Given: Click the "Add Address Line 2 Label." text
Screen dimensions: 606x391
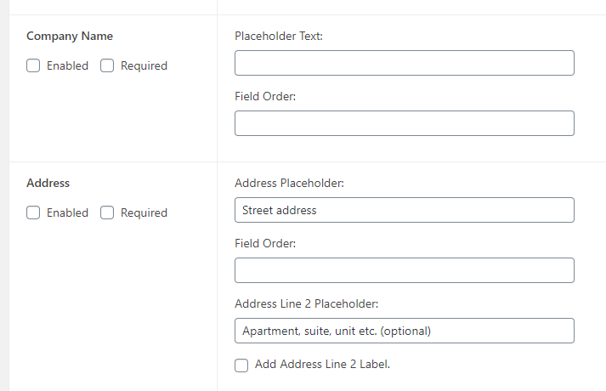Looking at the screenshot, I should (x=322, y=365).
